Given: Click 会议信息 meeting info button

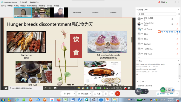Looking at the screenshot, I should tap(24, 2).
